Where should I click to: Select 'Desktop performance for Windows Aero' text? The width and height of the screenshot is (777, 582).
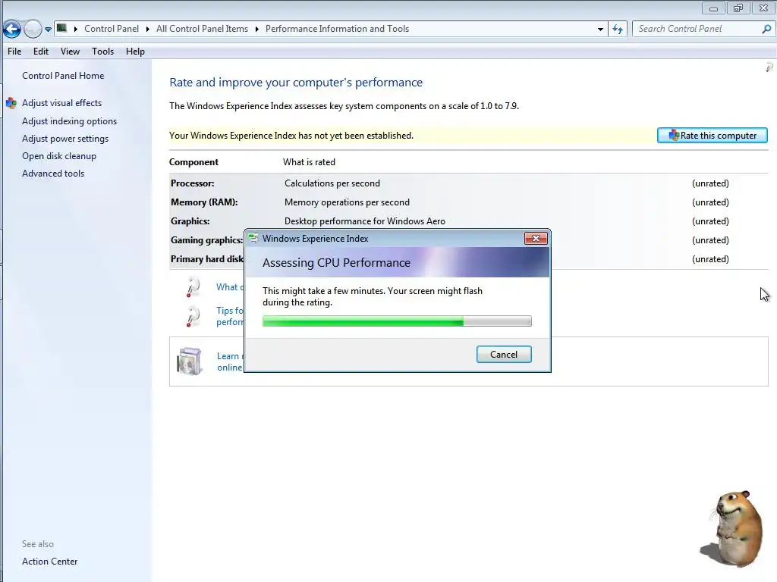(x=365, y=221)
